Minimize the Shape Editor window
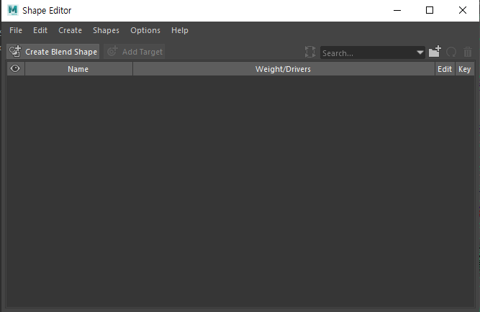 click(397, 10)
